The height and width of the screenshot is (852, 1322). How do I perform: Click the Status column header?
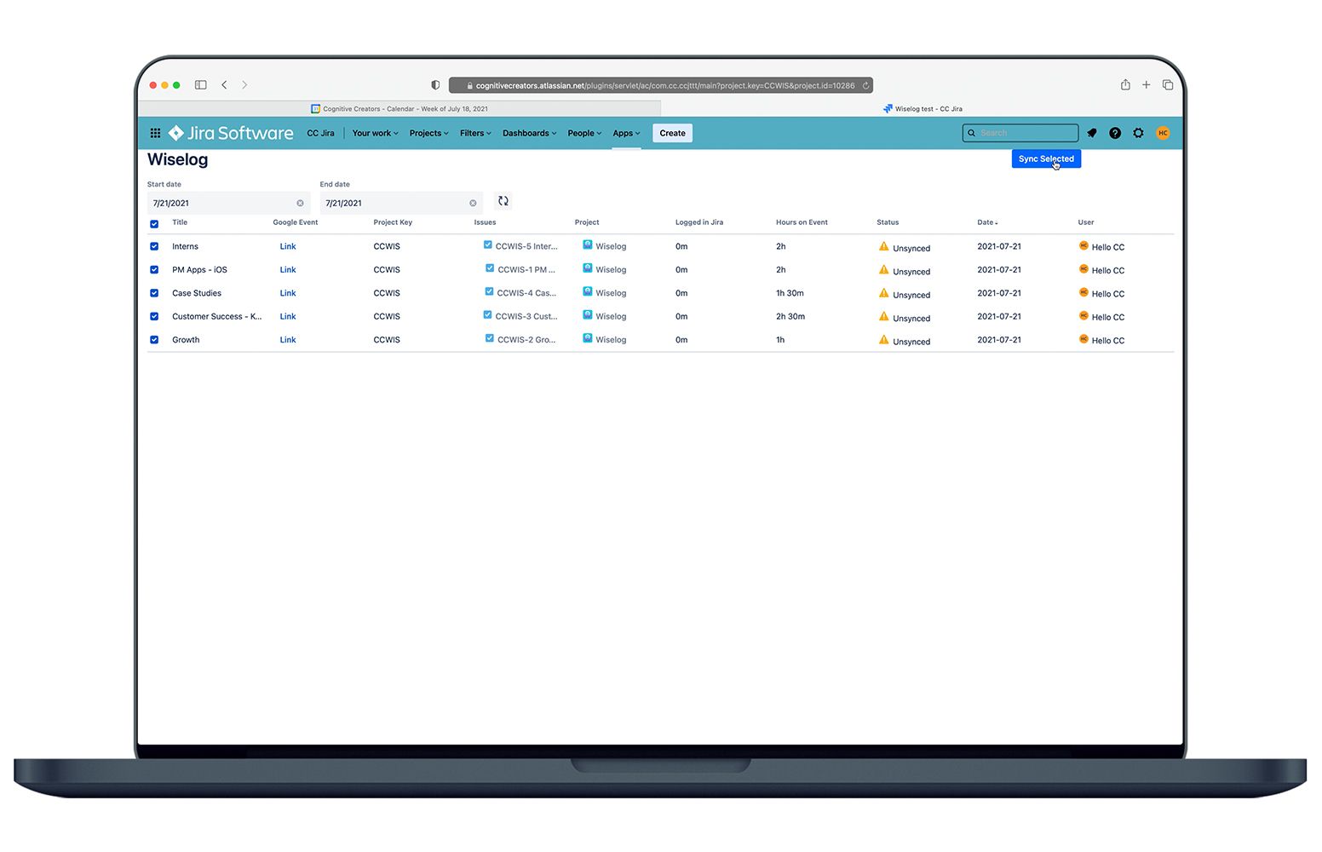[888, 222]
